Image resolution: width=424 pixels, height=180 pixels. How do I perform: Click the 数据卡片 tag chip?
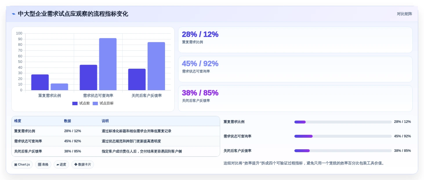(83, 164)
